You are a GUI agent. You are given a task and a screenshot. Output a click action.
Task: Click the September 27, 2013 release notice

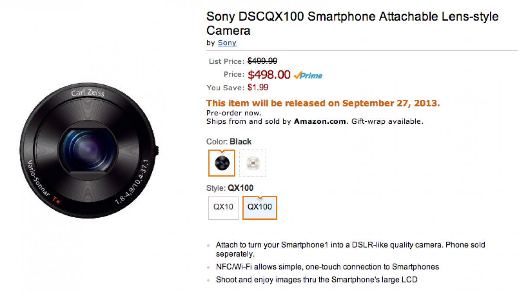pos(323,103)
